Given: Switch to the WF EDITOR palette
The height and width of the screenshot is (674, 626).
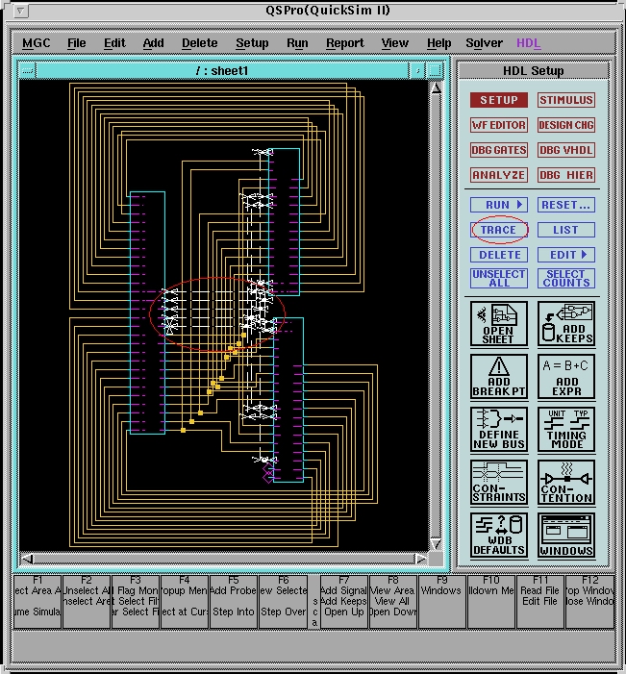Looking at the screenshot, I should tap(498, 125).
